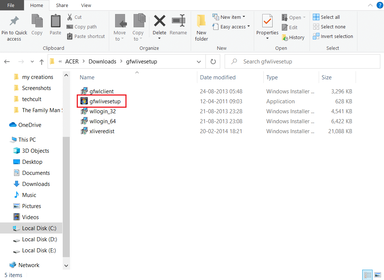Open Help with the question mark icon

tap(380, 5)
